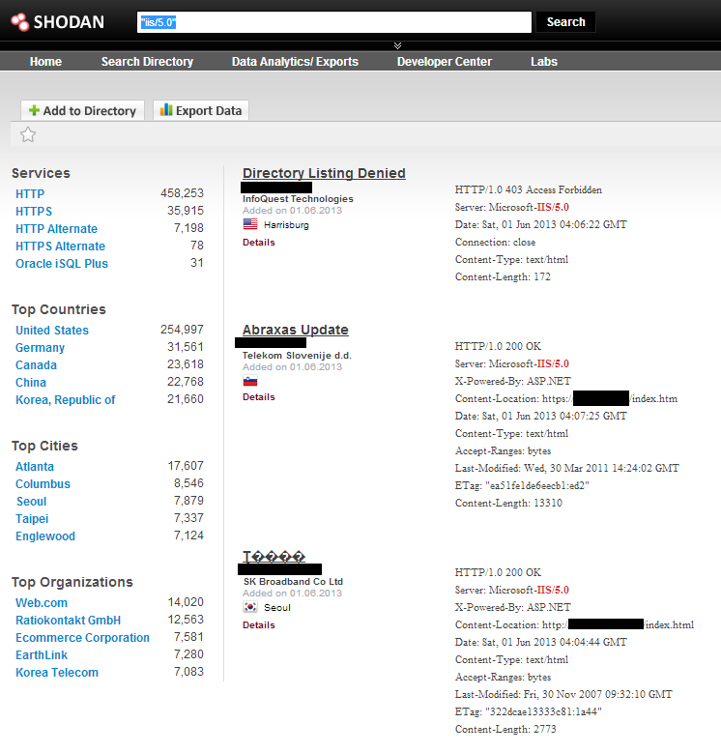Filter by HTTPS service

[34, 211]
